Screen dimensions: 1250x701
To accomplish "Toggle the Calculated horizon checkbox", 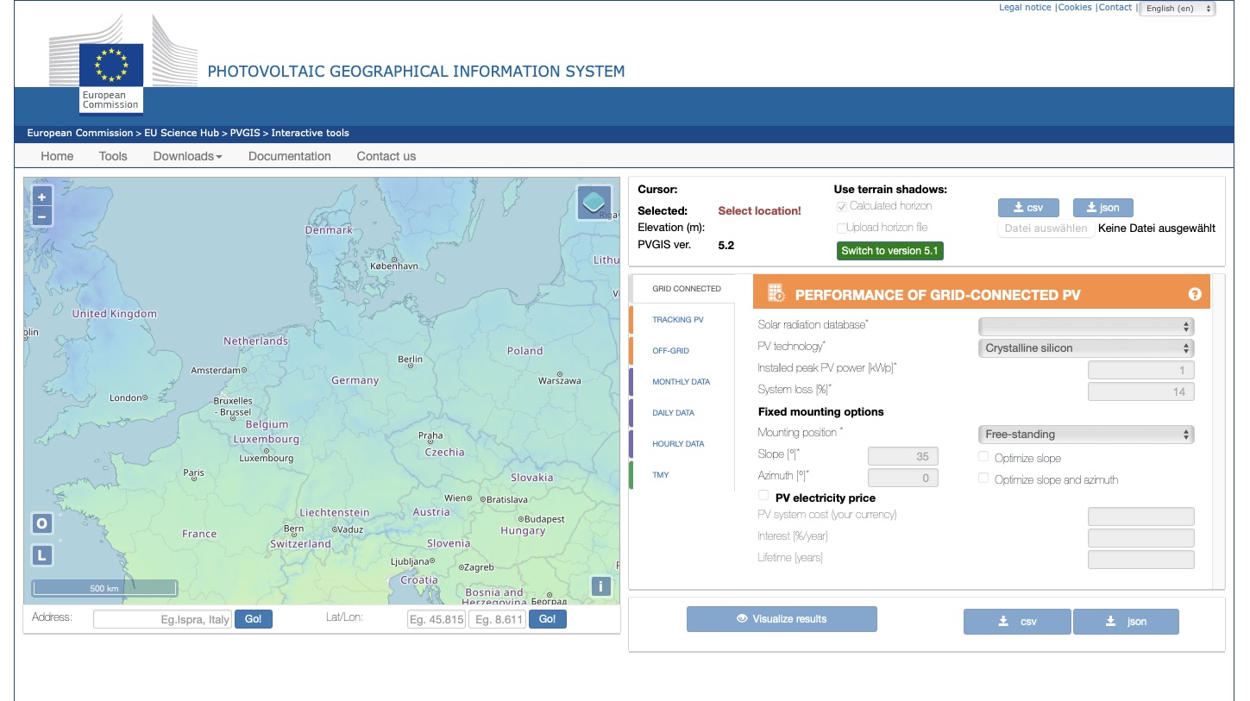I will tap(841, 206).
